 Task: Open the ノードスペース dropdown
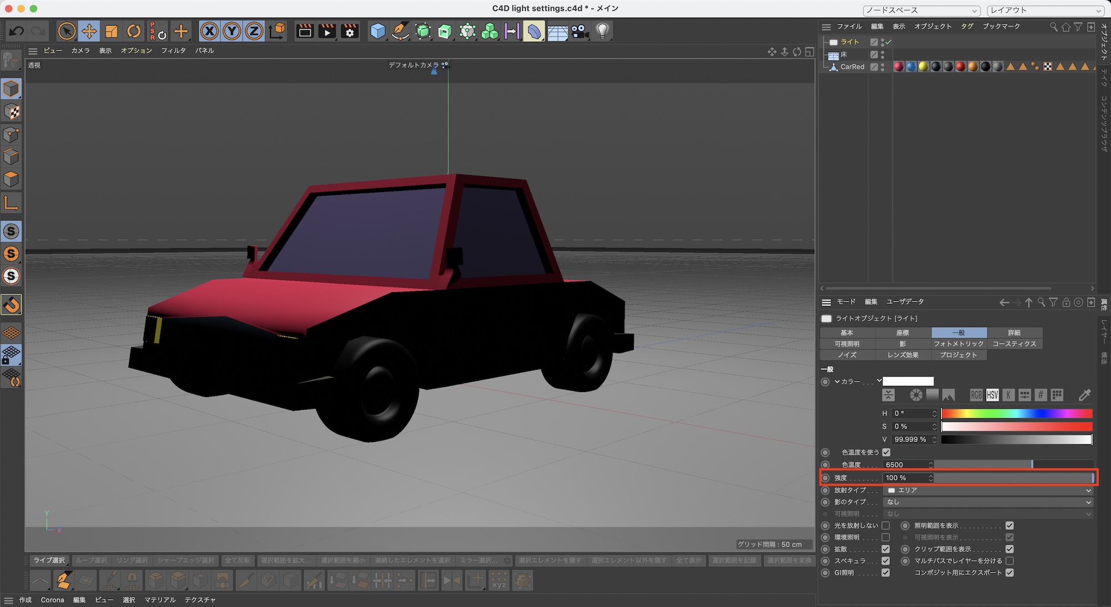coord(922,10)
